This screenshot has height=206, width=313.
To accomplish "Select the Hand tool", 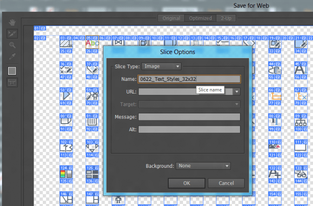I will [12, 22].
